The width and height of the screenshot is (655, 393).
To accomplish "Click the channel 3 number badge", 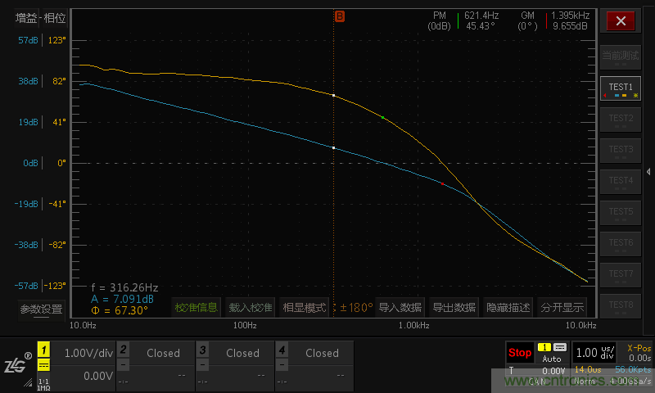I will [x=203, y=349].
